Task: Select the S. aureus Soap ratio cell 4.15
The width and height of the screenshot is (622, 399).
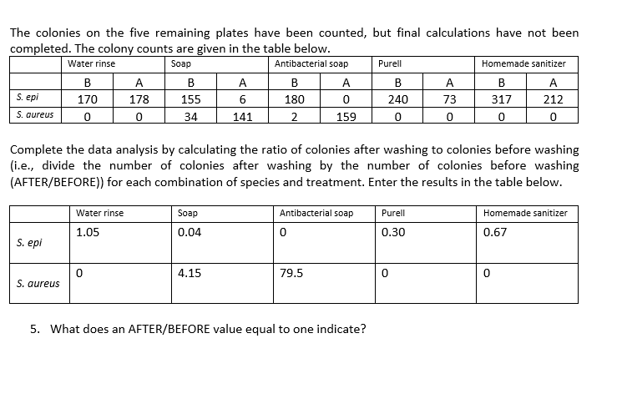Action: coord(222,284)
